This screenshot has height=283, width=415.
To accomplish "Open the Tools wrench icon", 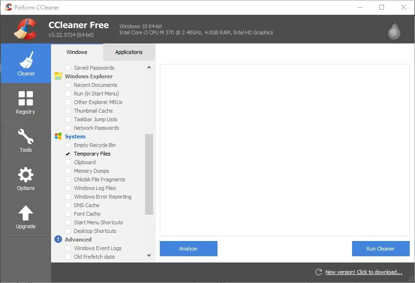I will point(26,136).
